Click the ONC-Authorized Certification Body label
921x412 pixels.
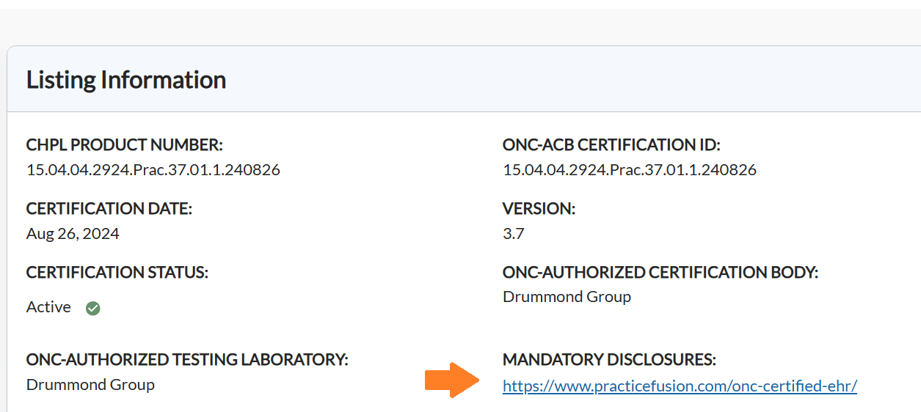pos(660,273)
